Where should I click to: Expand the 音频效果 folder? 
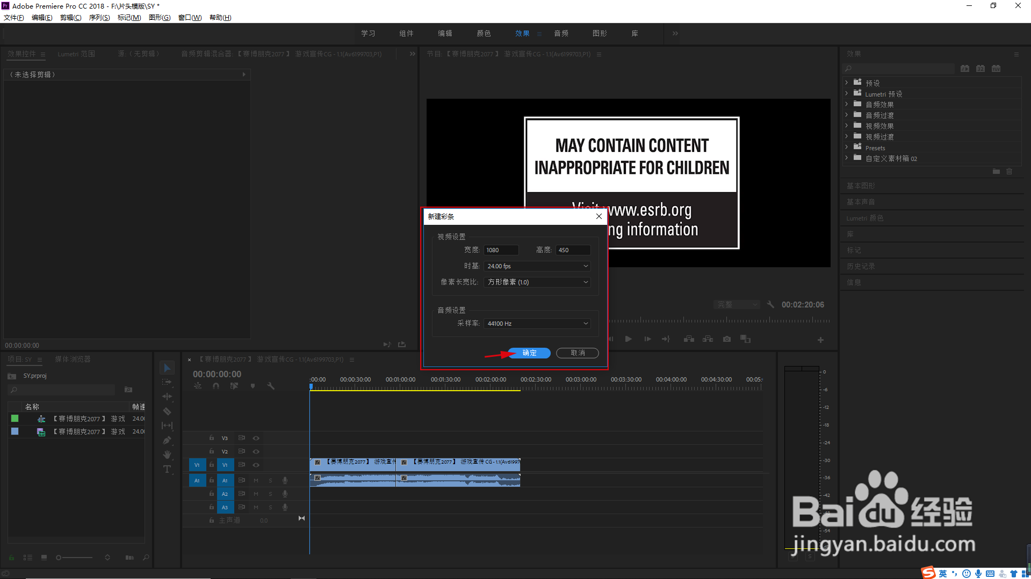(x=847, y=104)
